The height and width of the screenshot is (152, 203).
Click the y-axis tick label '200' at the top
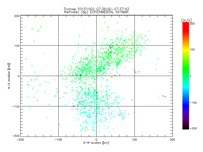17,16
